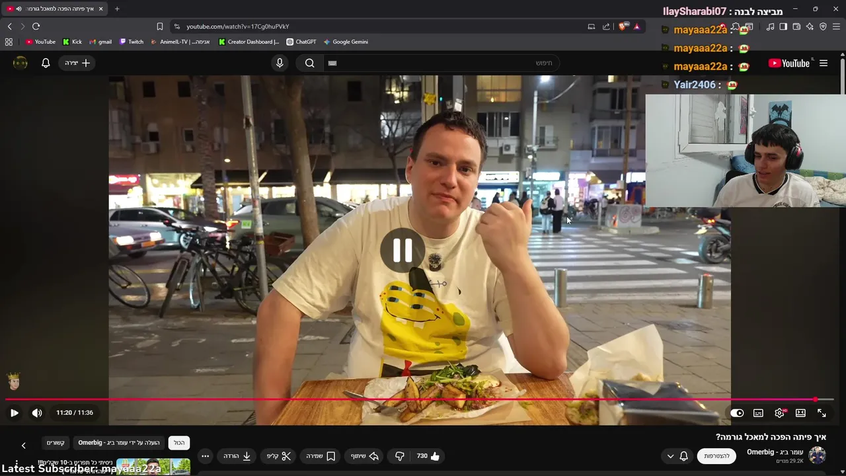Open the Twitch bookmark
846x476 pixels.
[132, 42]
